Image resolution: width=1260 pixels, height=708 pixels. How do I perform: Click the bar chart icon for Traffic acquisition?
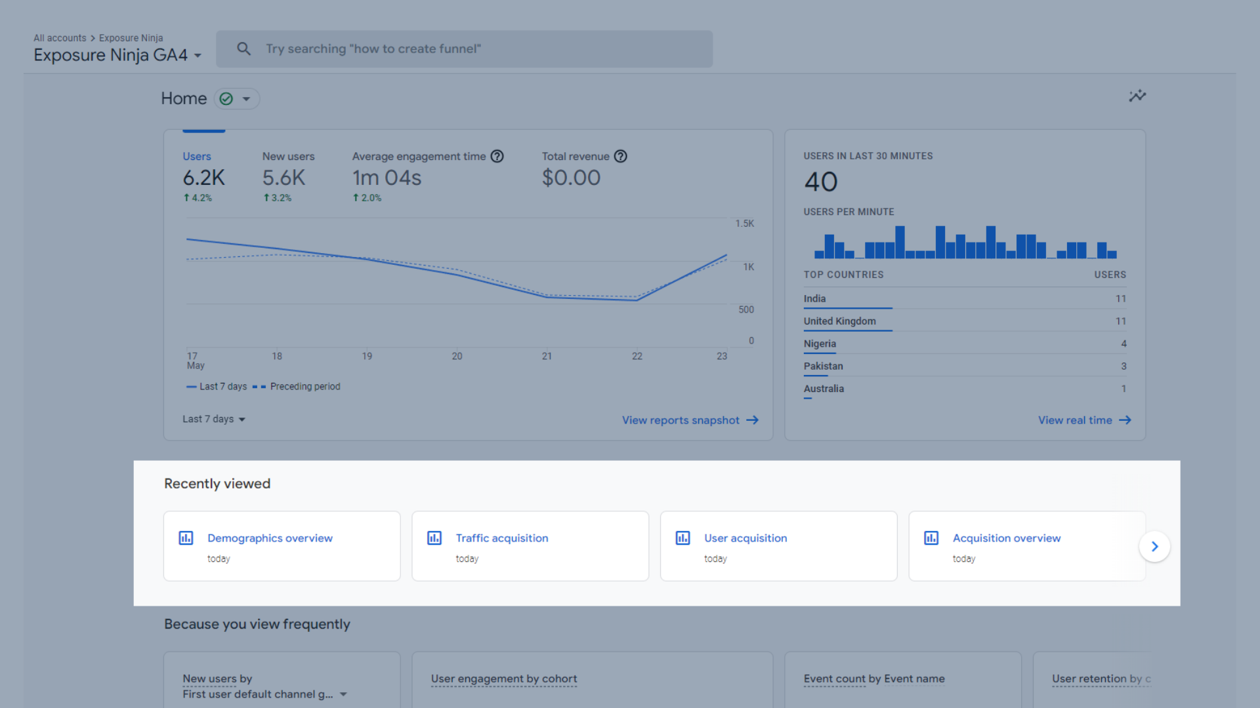click(434, 538)
